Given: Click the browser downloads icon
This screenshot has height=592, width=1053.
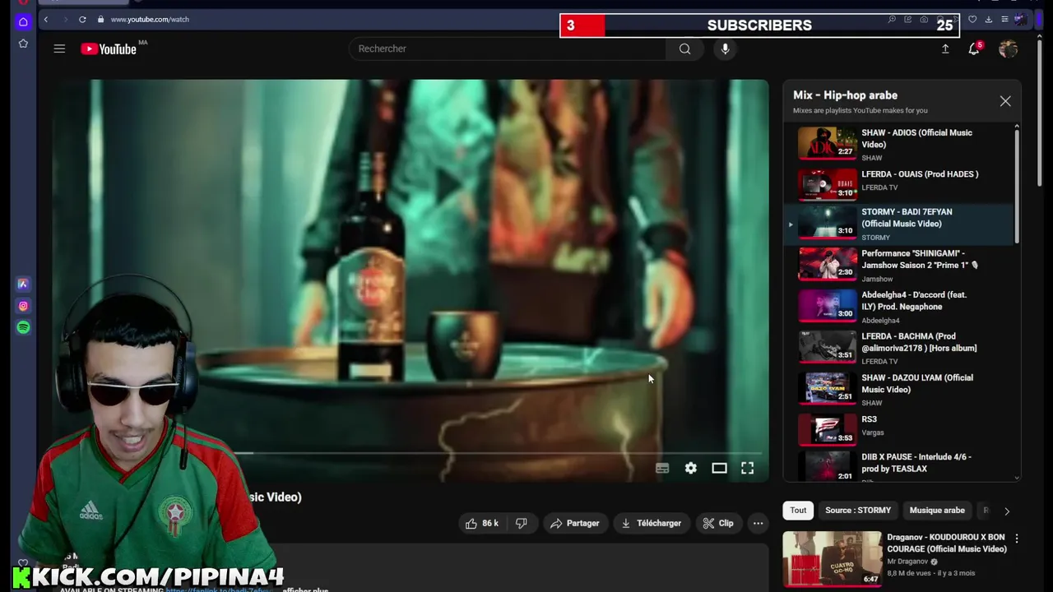Looking at the screenshot, I should pos(988,19).
